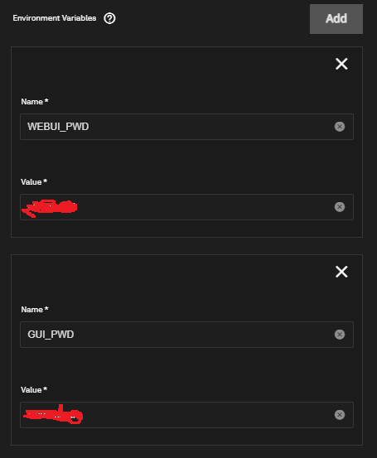Click the WEBUI_PWD text in the name box
Image resolution: width=377 pixels, height=458 pixels.
[x=58, y=127]
